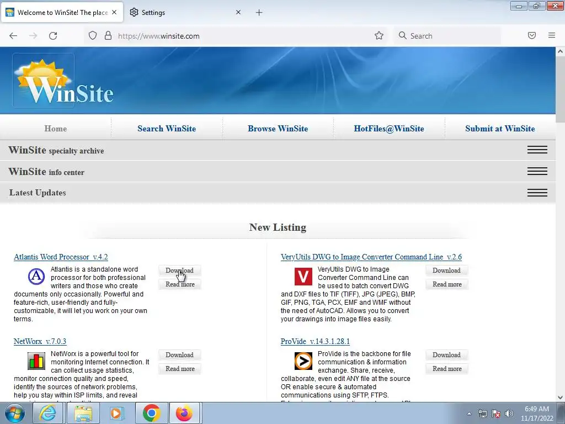Open a new tab with the plus button

(259, 13)
